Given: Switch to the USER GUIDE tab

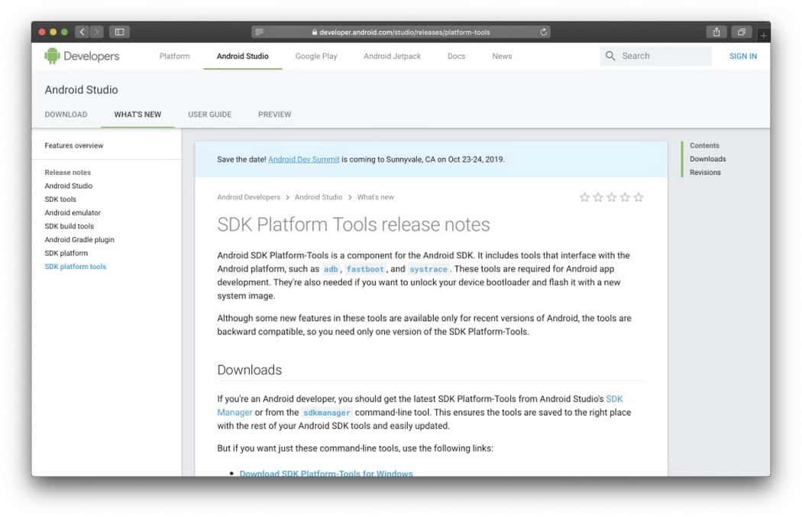Looking at the screenshot, I should click(x=210, y=114).
